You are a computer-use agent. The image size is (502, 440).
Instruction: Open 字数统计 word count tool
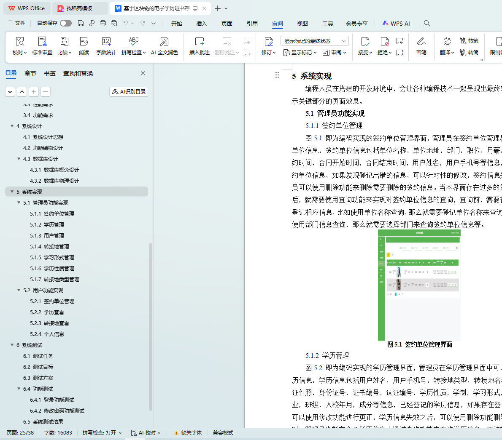(106, 42)
